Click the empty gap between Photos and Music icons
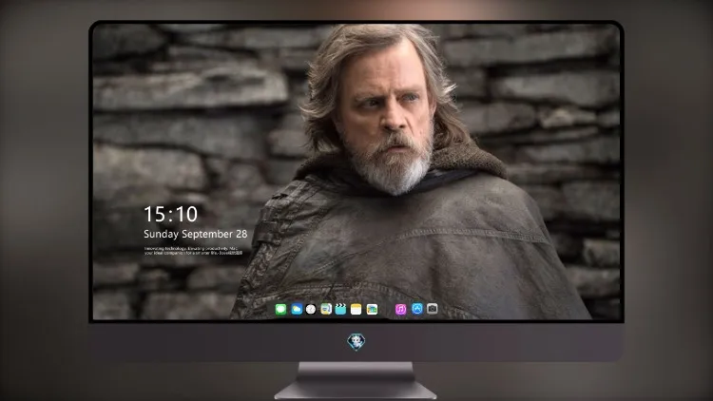The image size is (713, 401). tap(387, 309)
